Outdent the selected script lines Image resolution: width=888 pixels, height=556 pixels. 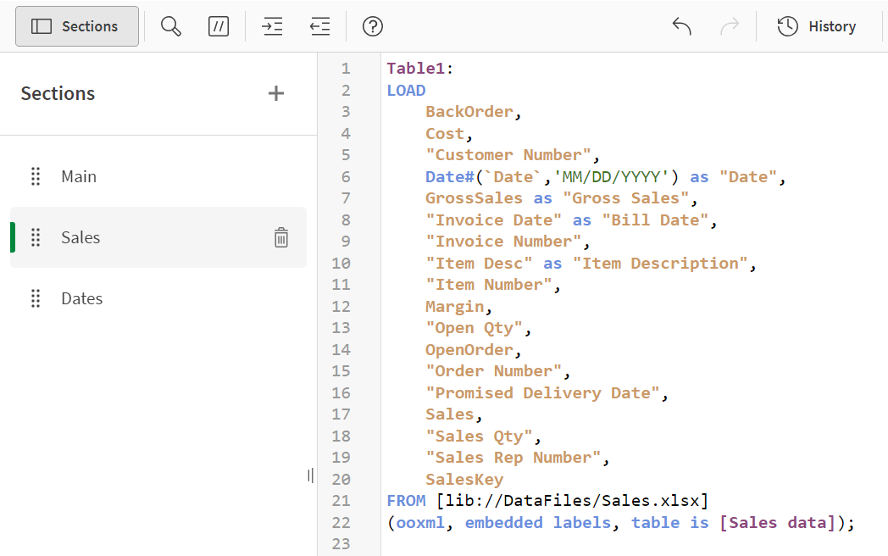(320, 26)
